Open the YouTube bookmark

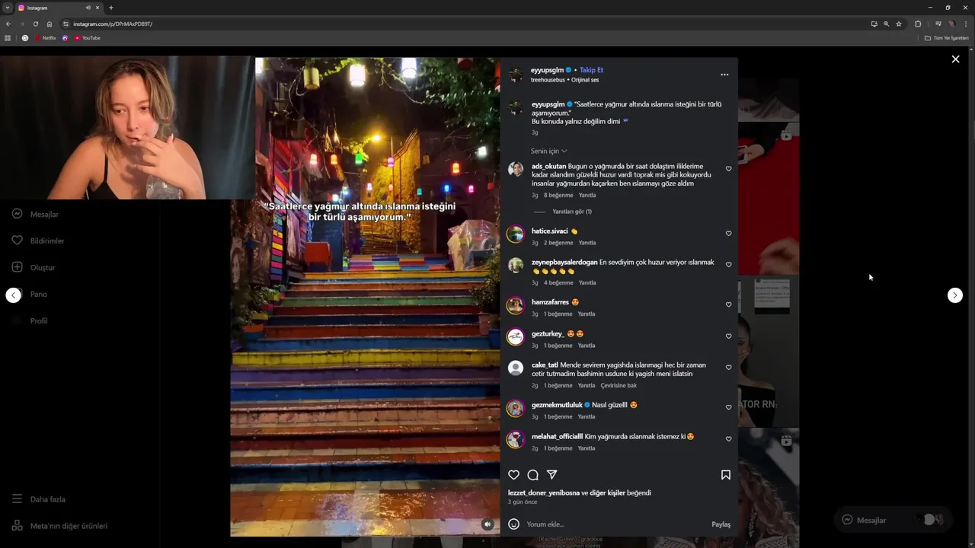[x=88, y=38]
